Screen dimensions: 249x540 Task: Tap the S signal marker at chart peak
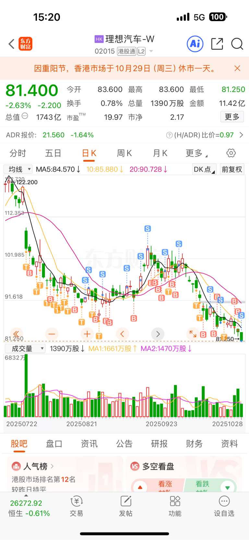pyautogui.click(x=148, y=229)
